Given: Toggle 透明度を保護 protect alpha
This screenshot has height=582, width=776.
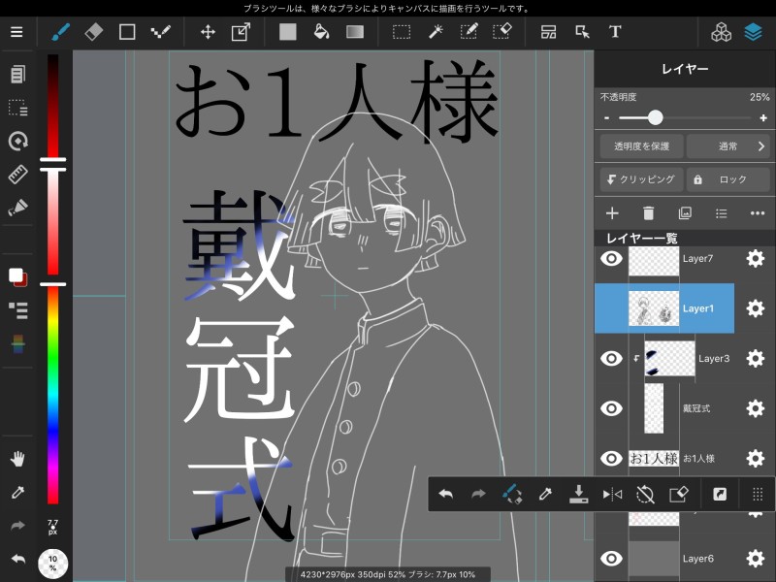Looking at the screenshot, I should tap(641, 146).
